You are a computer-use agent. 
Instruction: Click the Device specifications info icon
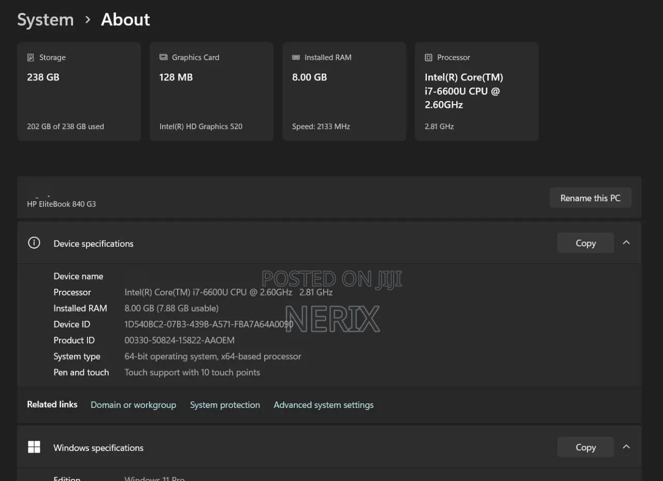34,243
